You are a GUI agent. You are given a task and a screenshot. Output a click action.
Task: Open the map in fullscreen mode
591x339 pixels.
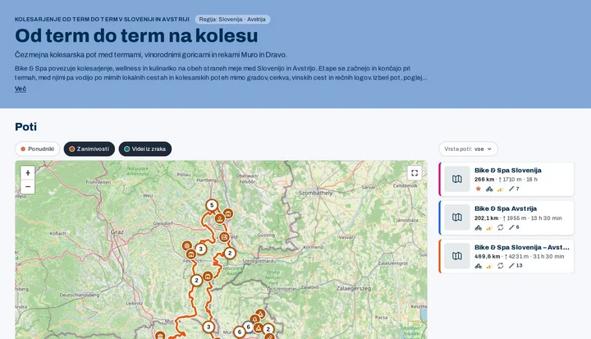[415, 172]
